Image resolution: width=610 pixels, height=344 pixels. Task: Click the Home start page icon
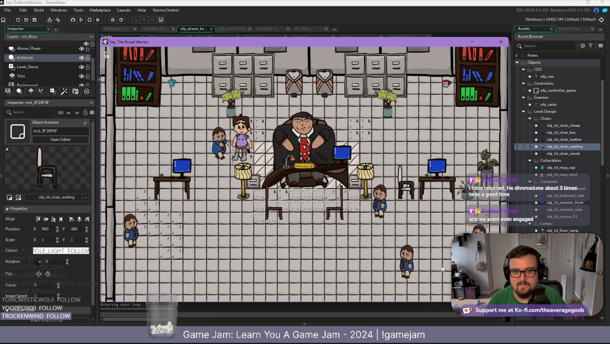(3, 20)
